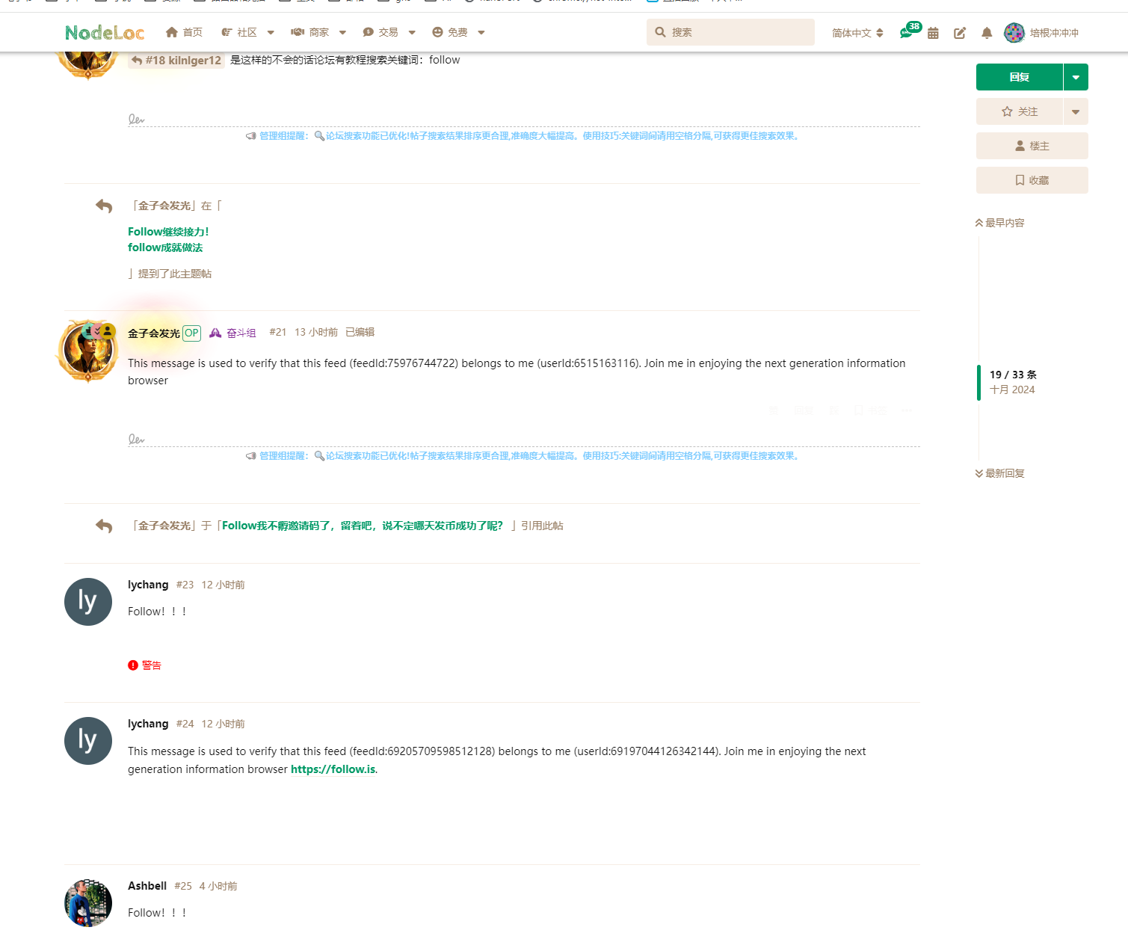
Task: Click 金子会发光 username on post #21
Action: [154, 333]
